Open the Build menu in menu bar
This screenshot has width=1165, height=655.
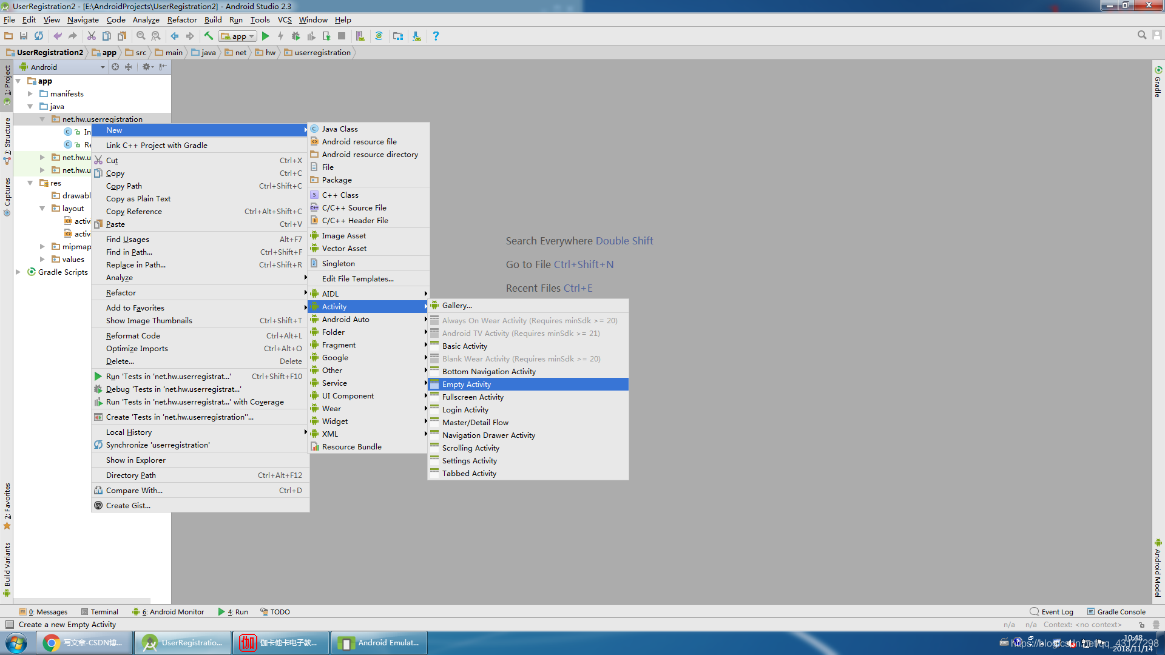pos(213,19)
